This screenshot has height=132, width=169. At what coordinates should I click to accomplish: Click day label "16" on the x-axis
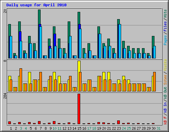click(x=84, y=128)
